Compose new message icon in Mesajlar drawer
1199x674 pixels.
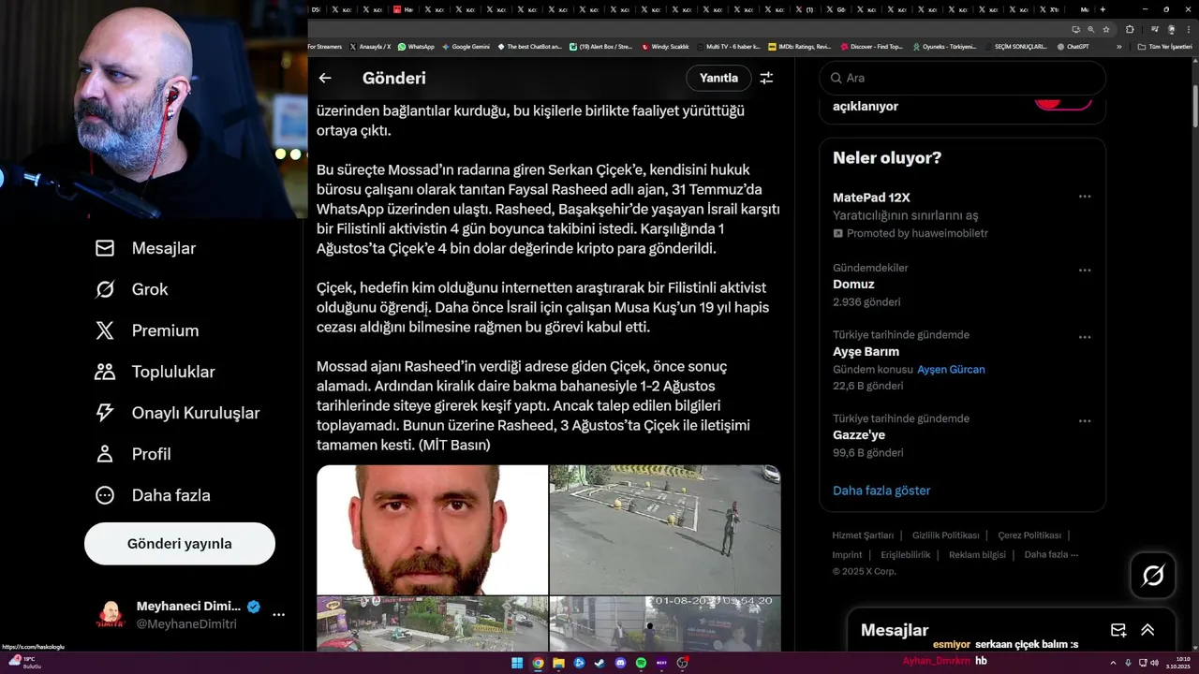coord(1118,630)
